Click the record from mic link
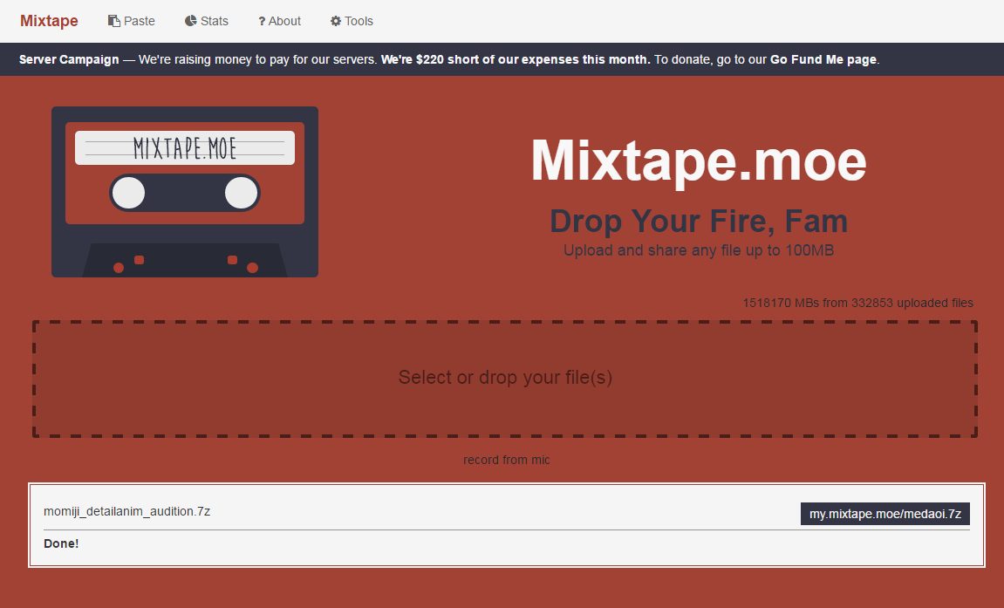The image size is (1004, 608). tap(507, 460)
